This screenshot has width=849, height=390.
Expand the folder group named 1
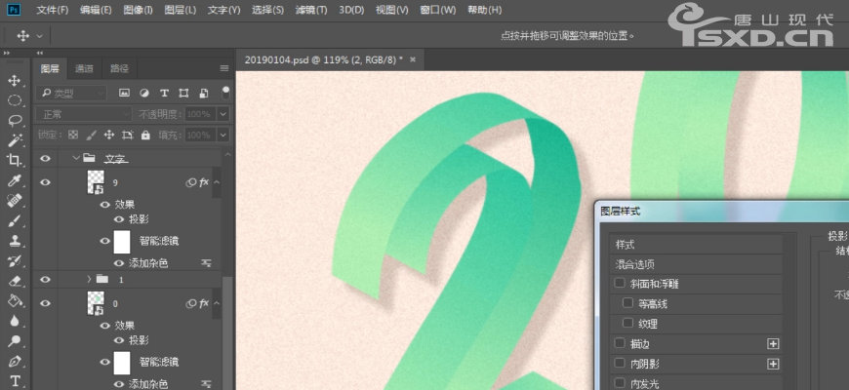(90, 279)
